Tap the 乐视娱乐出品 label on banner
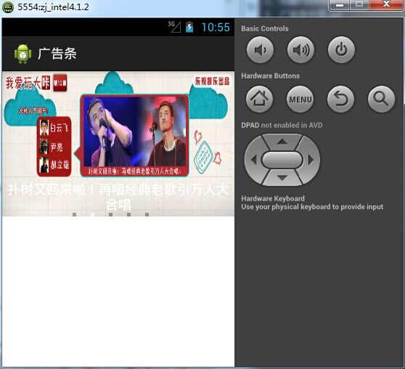This screenshot has width=405, height=369. [212, 81]
